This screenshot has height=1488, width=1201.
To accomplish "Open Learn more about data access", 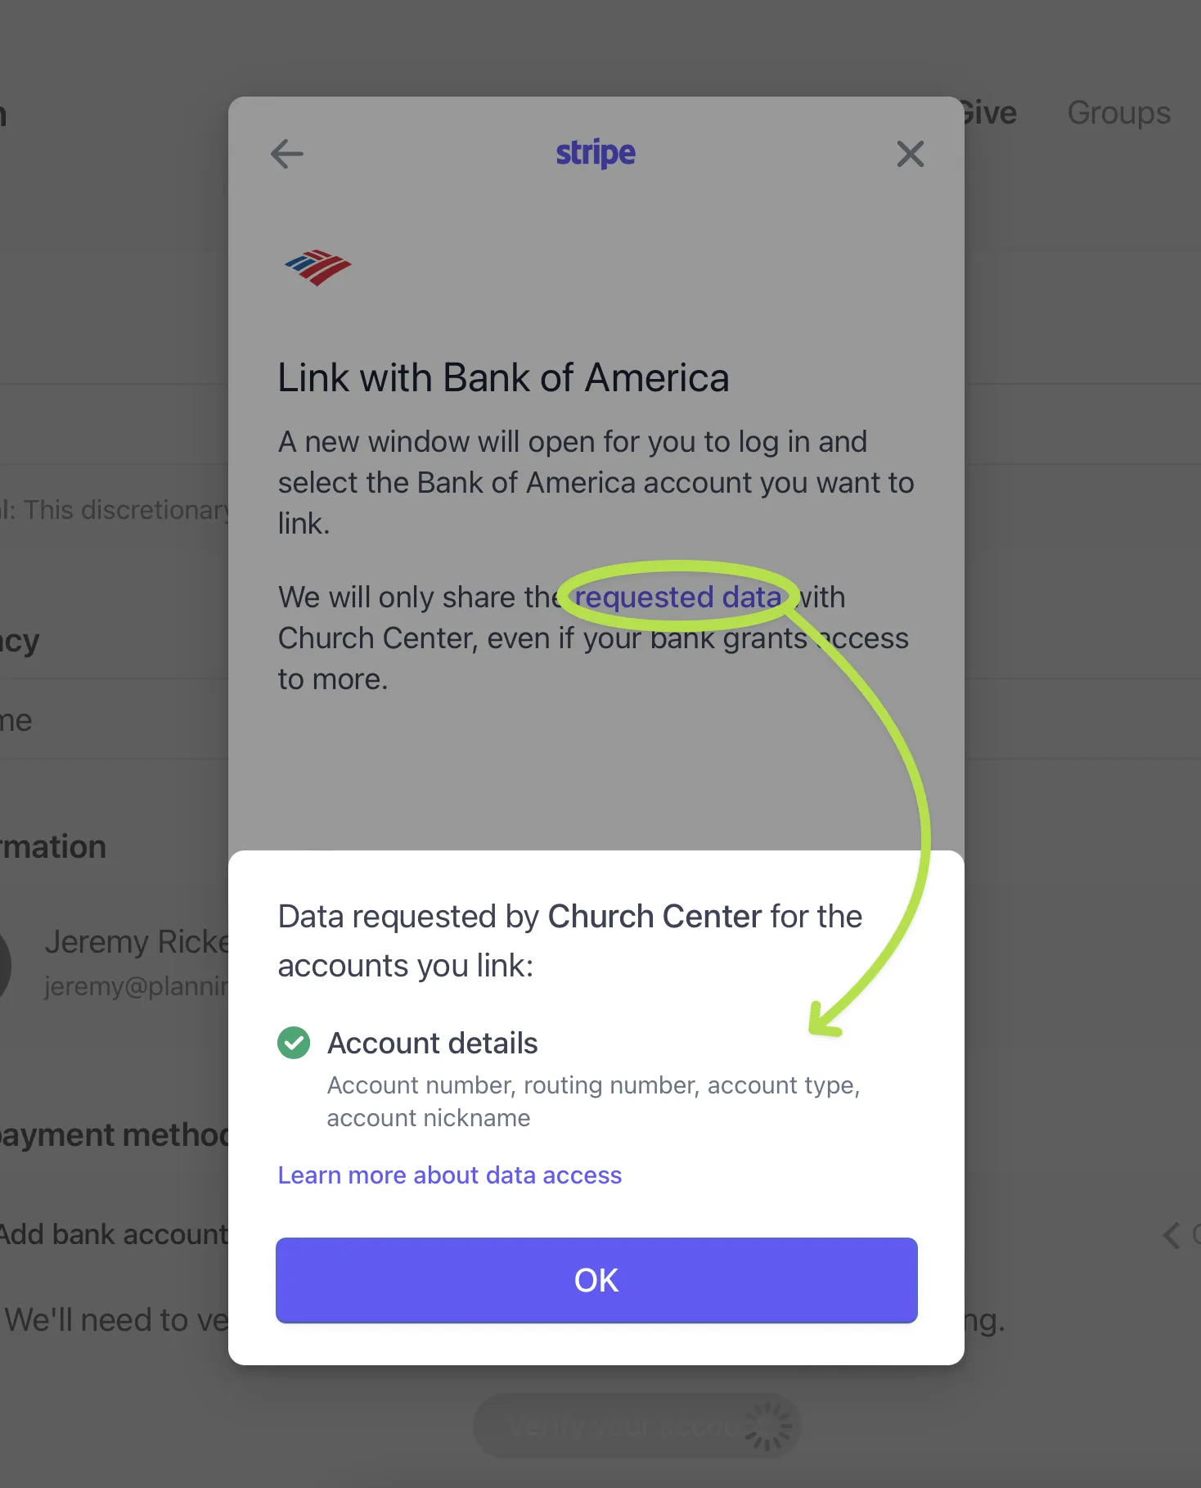I will pyautogui.click(x=450, y=1175).
